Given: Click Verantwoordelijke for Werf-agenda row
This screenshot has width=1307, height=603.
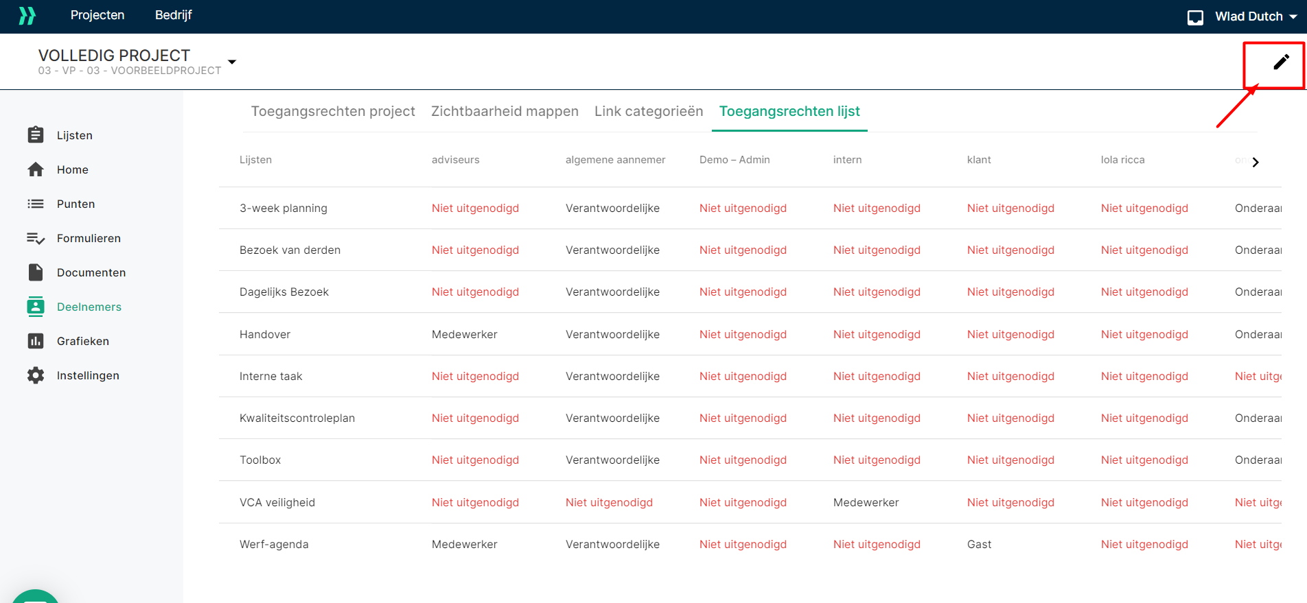Looking at the screenshot, I should tap(613, 544).
